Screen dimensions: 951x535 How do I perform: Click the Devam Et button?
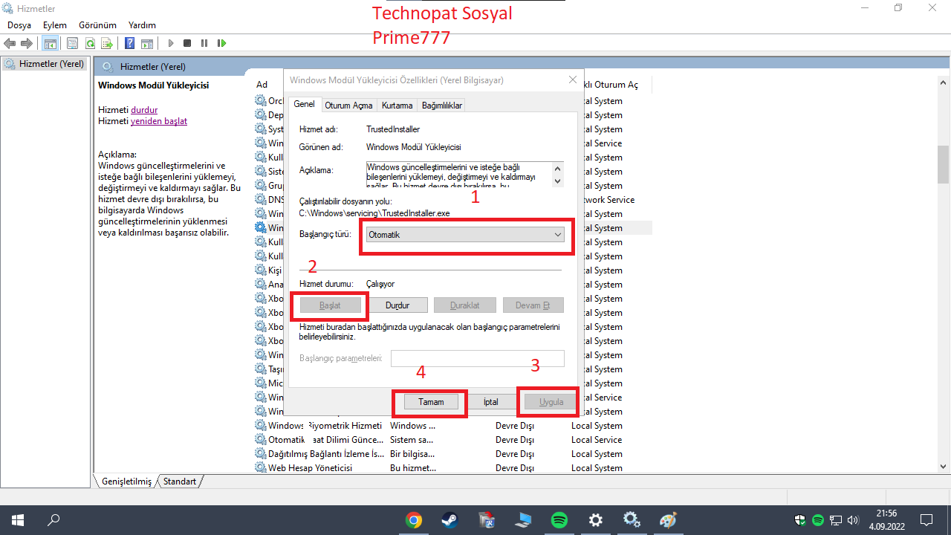(533, 305)
